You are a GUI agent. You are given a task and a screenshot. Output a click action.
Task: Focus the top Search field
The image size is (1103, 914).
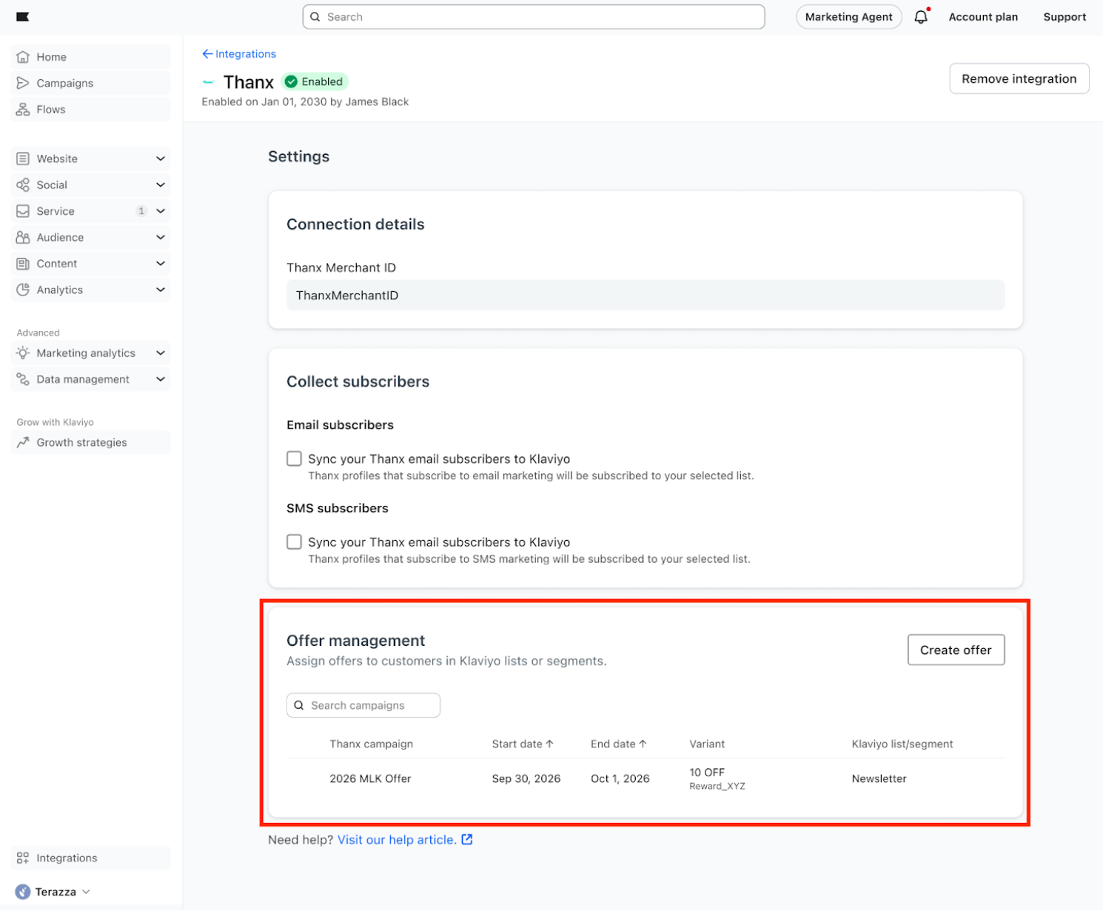tap(534, 17)
